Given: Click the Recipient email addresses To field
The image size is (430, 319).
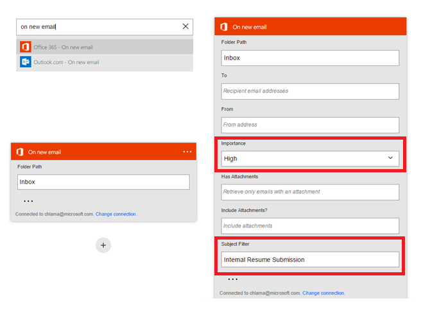Looking at the screenshot, I should [310, 91].
